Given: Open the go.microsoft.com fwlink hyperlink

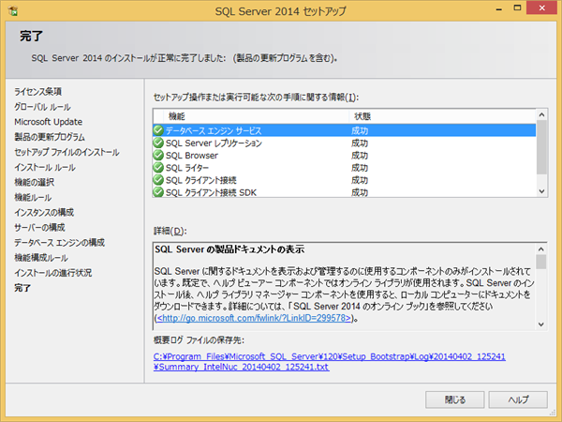Looking at the screenshot, I should click(x=251, y=319).
